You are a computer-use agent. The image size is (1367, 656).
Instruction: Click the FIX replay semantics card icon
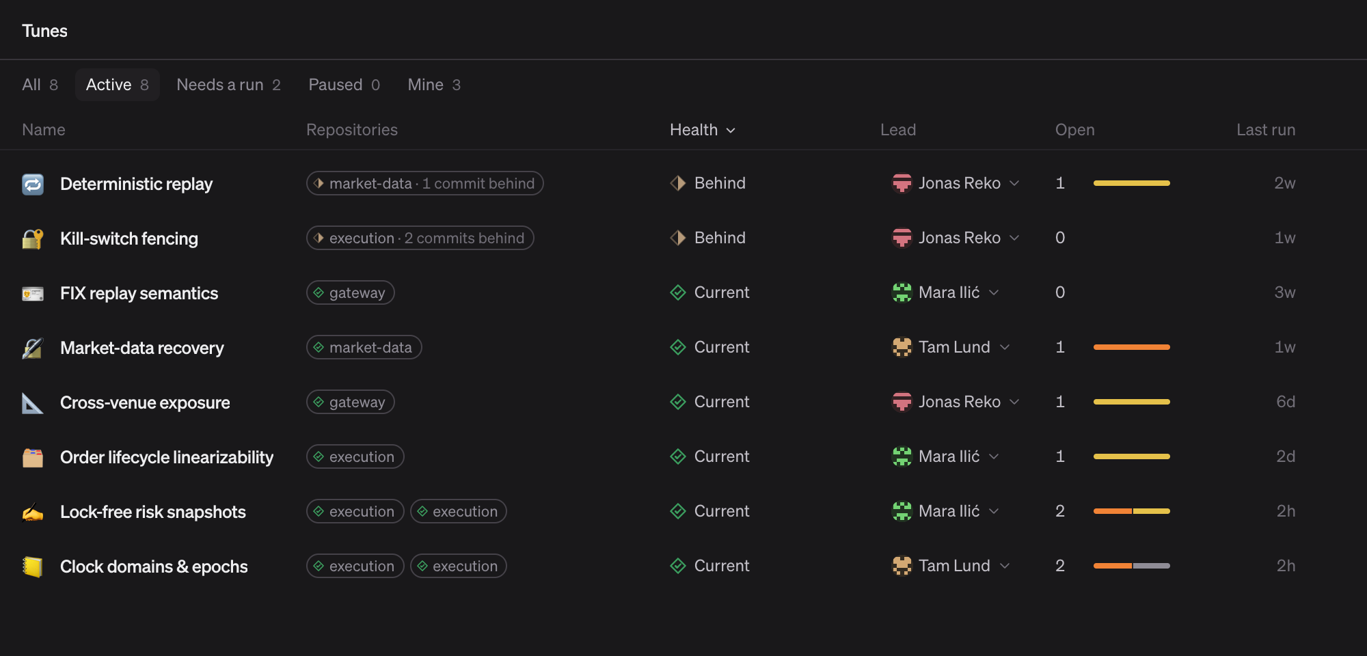coord(33,293)
